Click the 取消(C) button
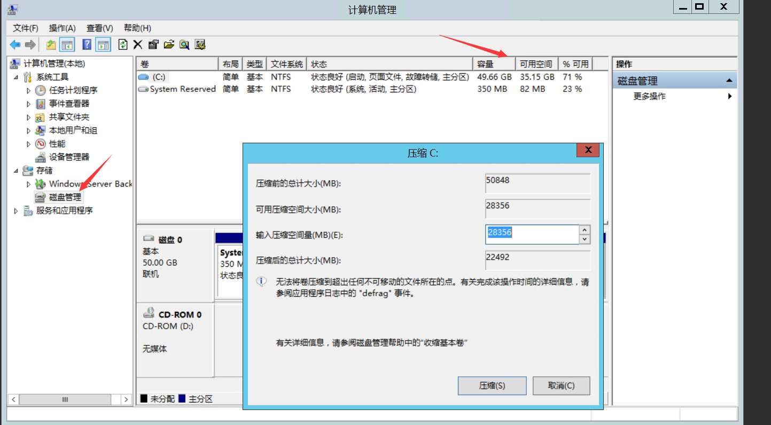Screen dimensions: 771x425 click(560, 385)
